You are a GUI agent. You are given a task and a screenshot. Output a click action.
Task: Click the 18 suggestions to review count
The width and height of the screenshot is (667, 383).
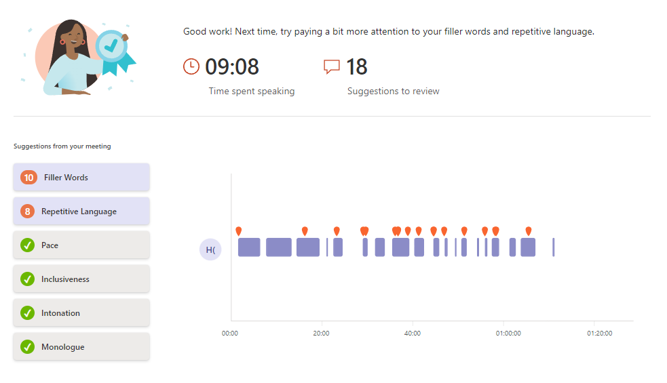[357, 67]
